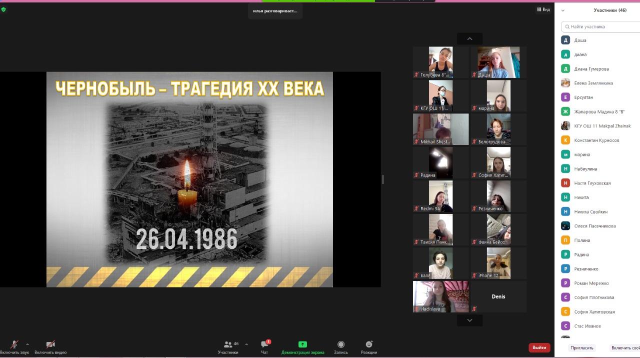Select vladislava's video thumbnail
The height and width of the screenshot is (358, 640).
(x=440, y=296)
